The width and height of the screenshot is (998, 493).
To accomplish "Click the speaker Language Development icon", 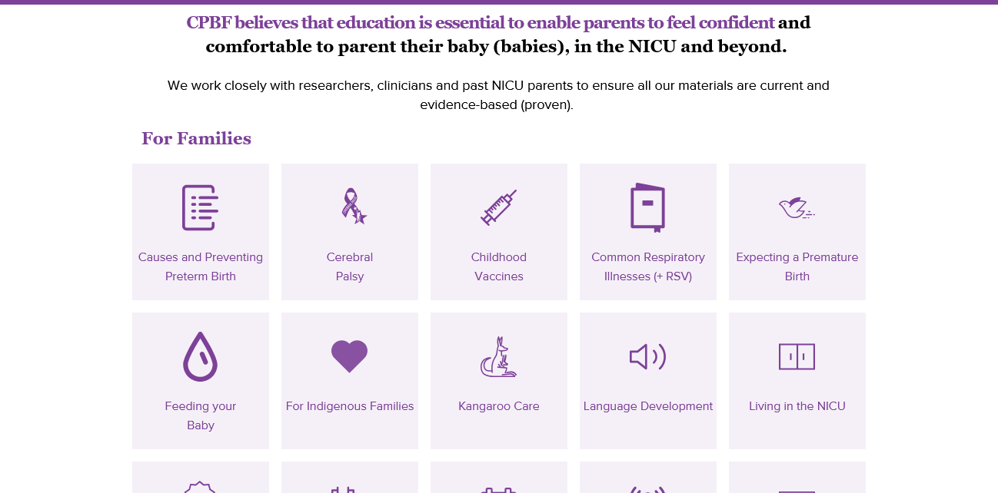I will 647,356.
